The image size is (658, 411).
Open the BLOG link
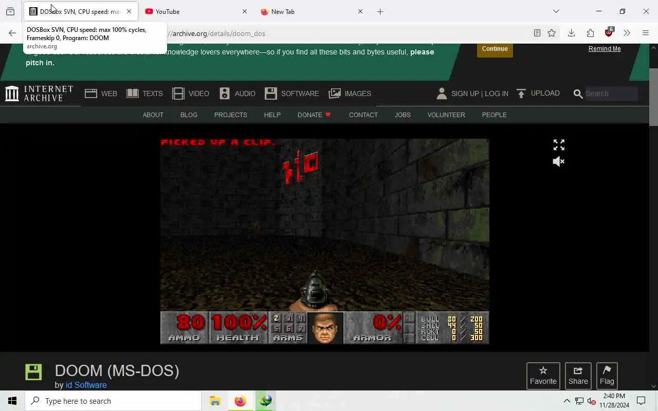[x=189, y=115]
